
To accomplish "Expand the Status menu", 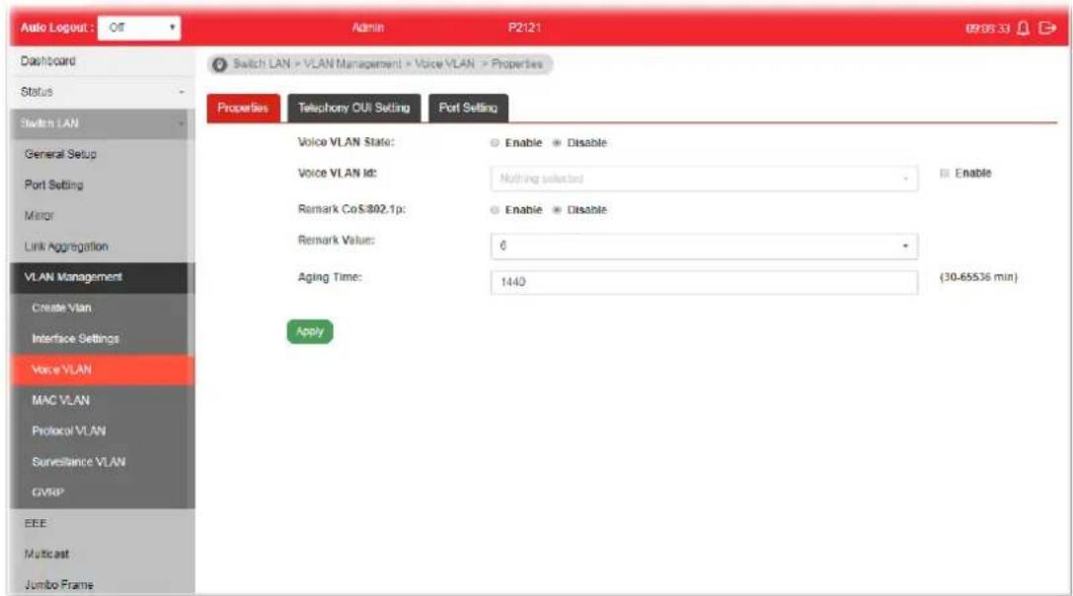I will coord(103,92).
